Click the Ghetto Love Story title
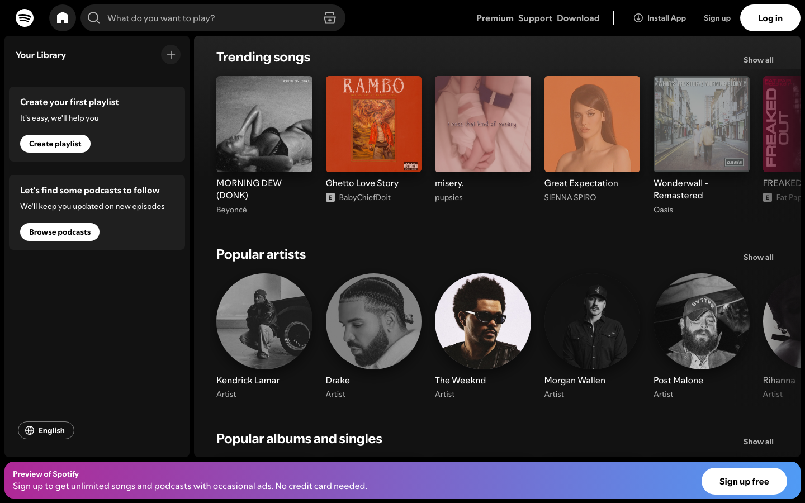Screen dimensions: 805x503 362,183
